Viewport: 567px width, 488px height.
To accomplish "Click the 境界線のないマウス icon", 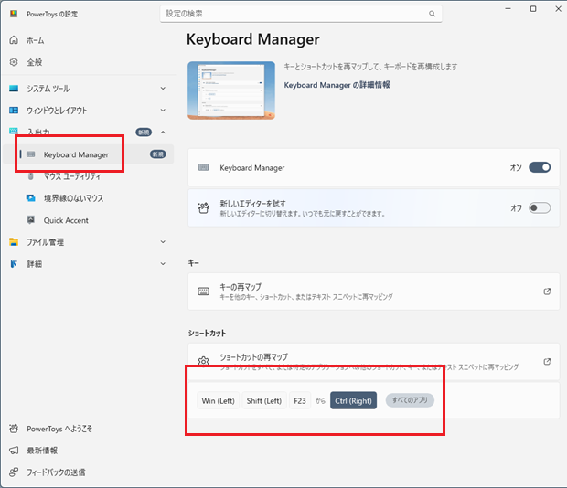I will (31, 198).
